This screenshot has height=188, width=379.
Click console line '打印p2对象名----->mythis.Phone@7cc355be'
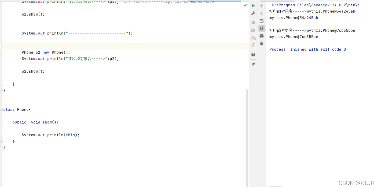coord(312,30)
